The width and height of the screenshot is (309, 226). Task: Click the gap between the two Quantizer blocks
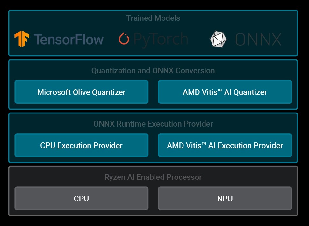click(153, 92)
